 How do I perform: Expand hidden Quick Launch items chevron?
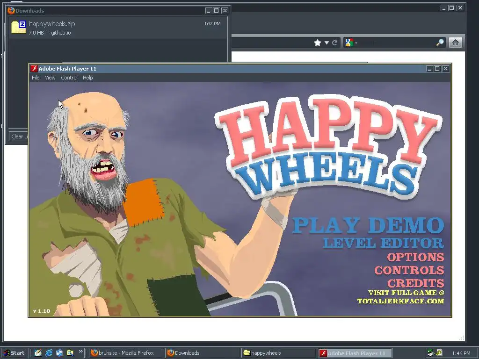pyautogui.click(x=80, y=352)
